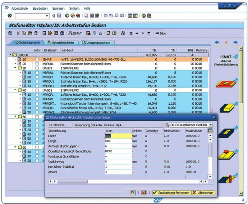Toggle Aktiv checkbox for ISMAT row
Image resolution: width=248 pixels, height=204 pixels.
[x=37, y=59]
